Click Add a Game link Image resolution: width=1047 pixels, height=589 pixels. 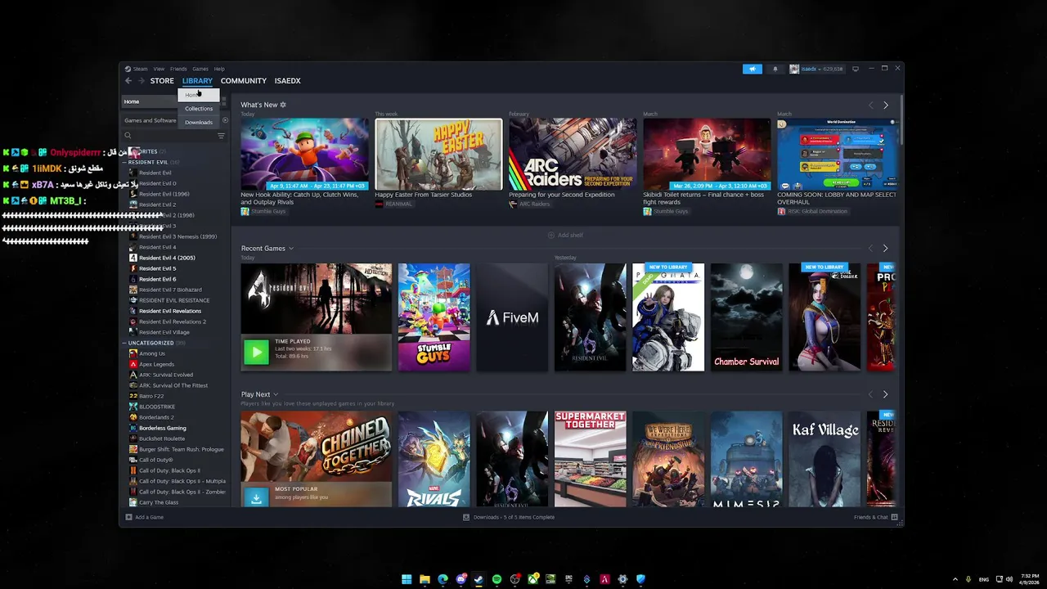tap(149, 517)
